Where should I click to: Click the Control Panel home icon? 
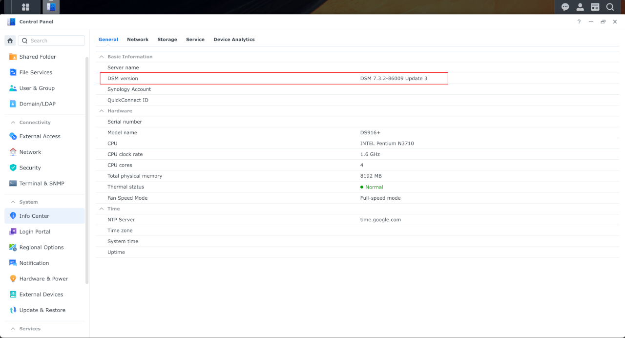point(10,41)
